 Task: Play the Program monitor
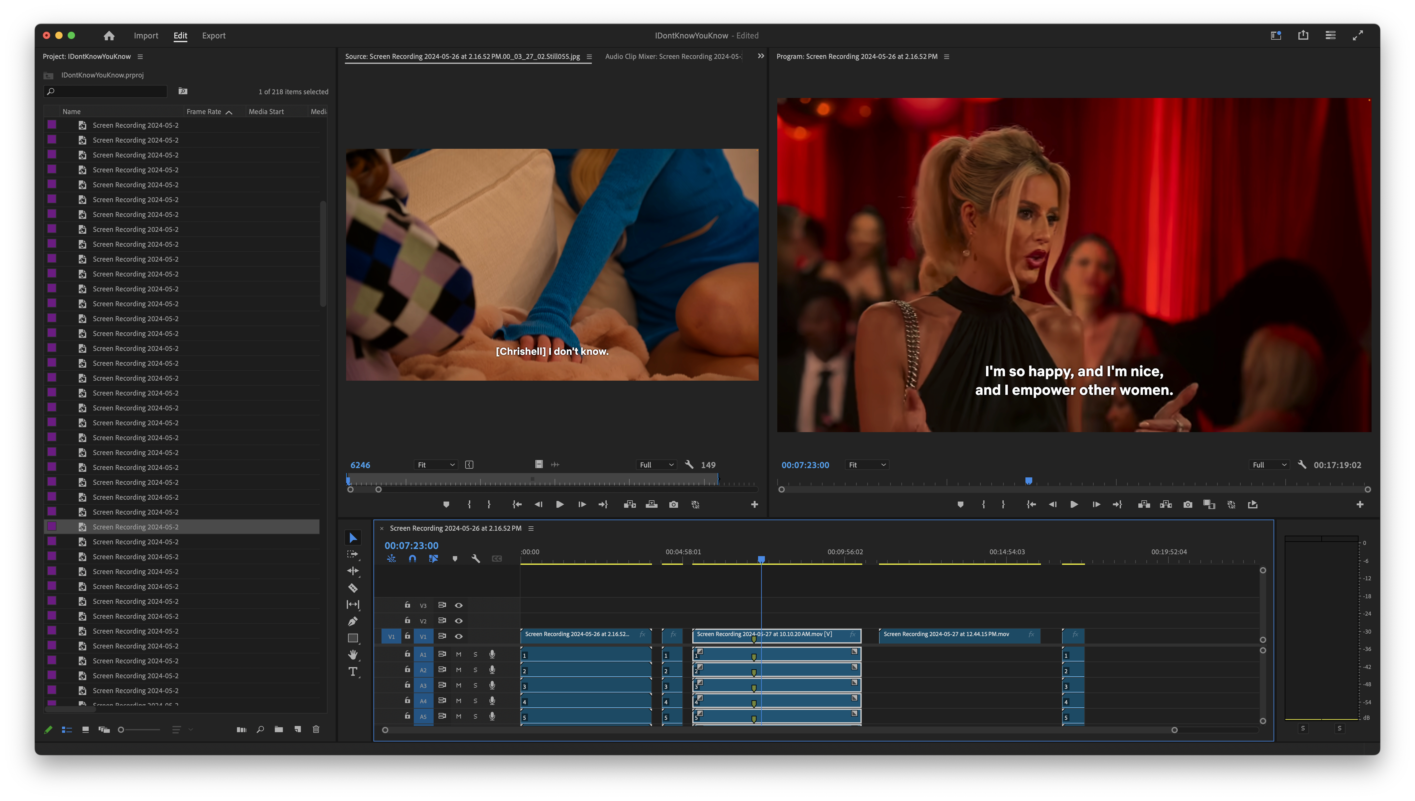[x=1074, y=504]
